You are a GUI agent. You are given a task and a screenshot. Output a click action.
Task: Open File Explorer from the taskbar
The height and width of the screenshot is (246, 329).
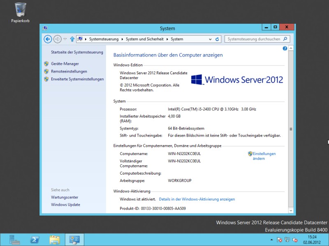pos(55,240)
